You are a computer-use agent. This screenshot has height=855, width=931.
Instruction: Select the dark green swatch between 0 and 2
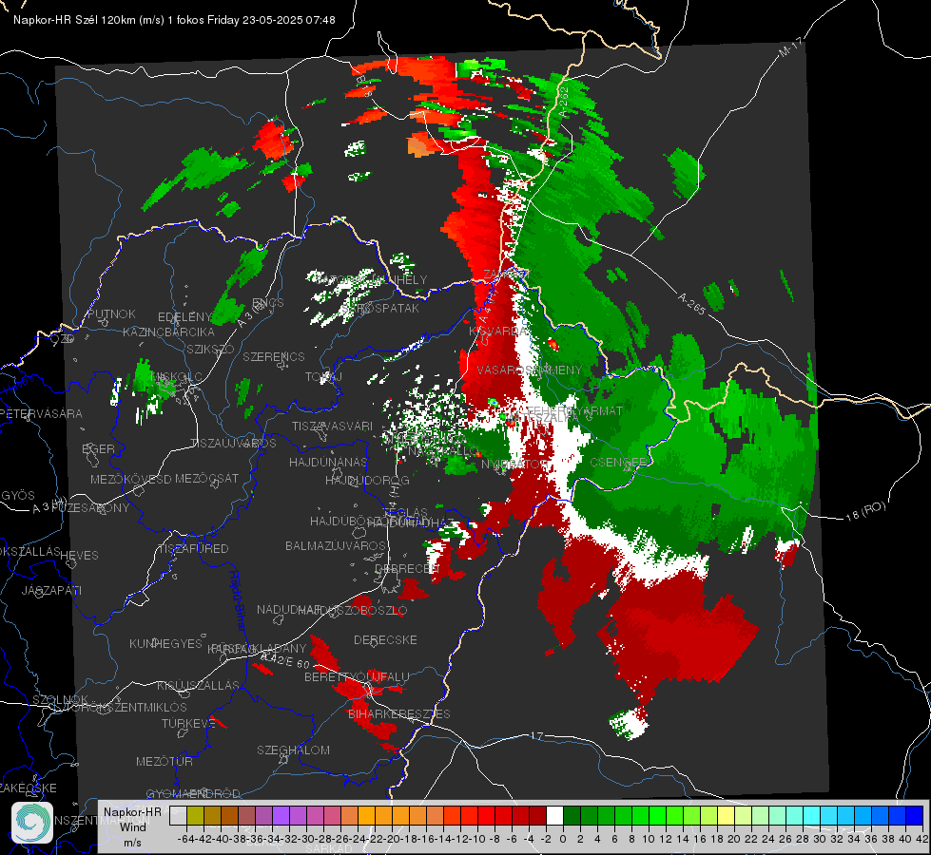(x=572, y=815)
